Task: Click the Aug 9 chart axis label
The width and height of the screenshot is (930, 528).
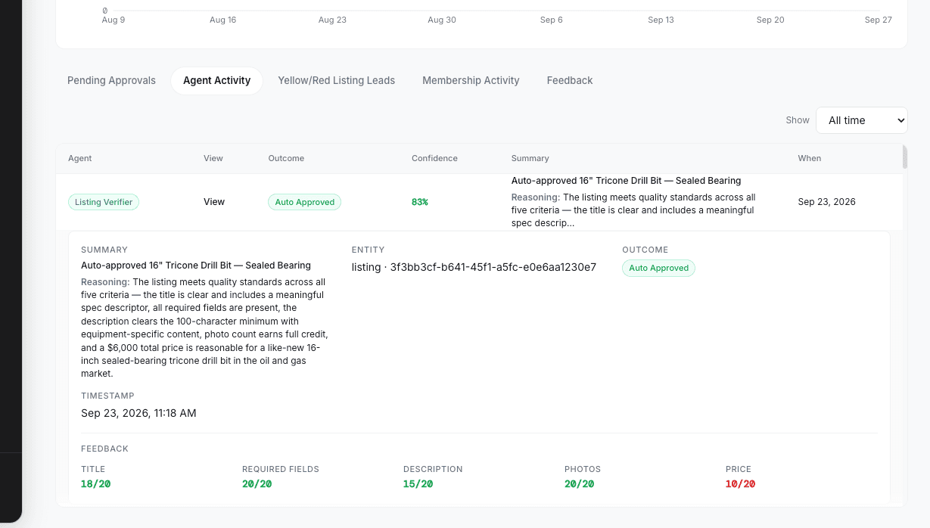Action: pos(114,20)
